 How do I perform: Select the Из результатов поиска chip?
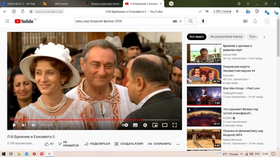point(227,37)
